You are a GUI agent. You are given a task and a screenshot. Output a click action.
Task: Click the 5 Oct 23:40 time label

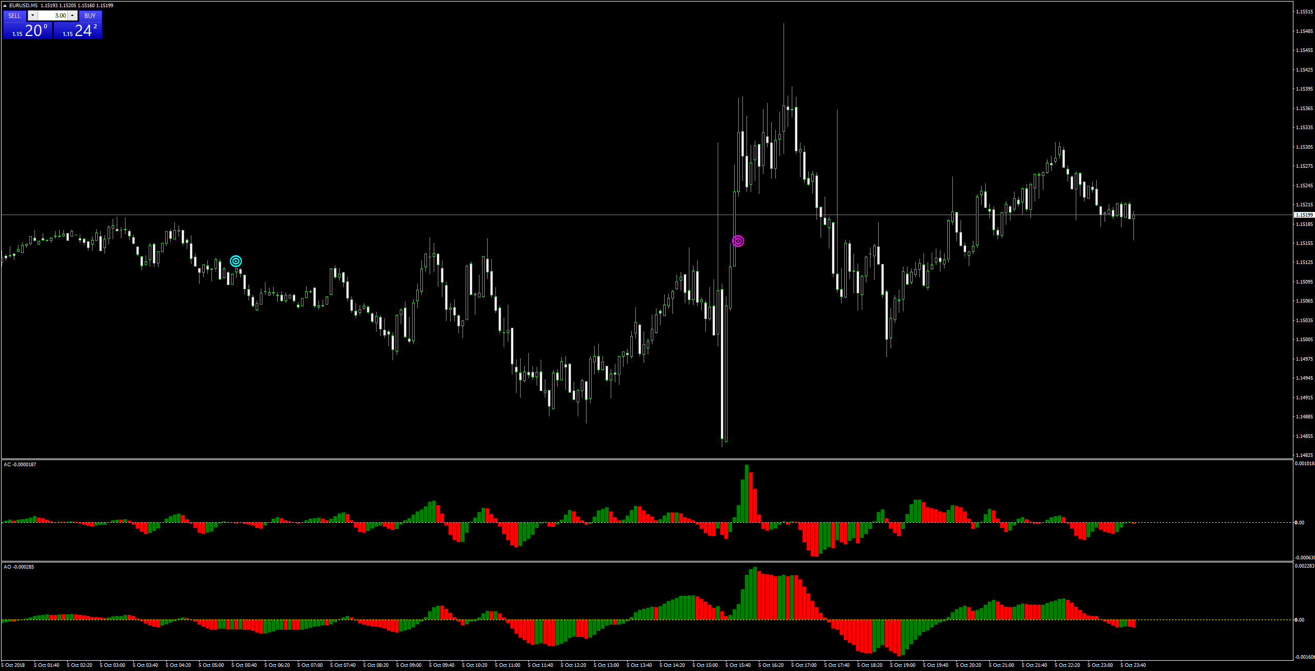[1134, 665]
